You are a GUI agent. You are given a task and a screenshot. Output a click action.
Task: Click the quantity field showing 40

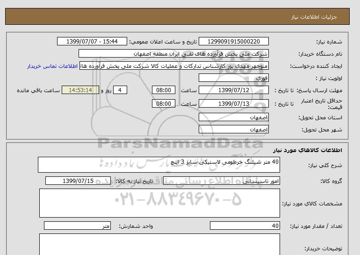tap(245, 226)
